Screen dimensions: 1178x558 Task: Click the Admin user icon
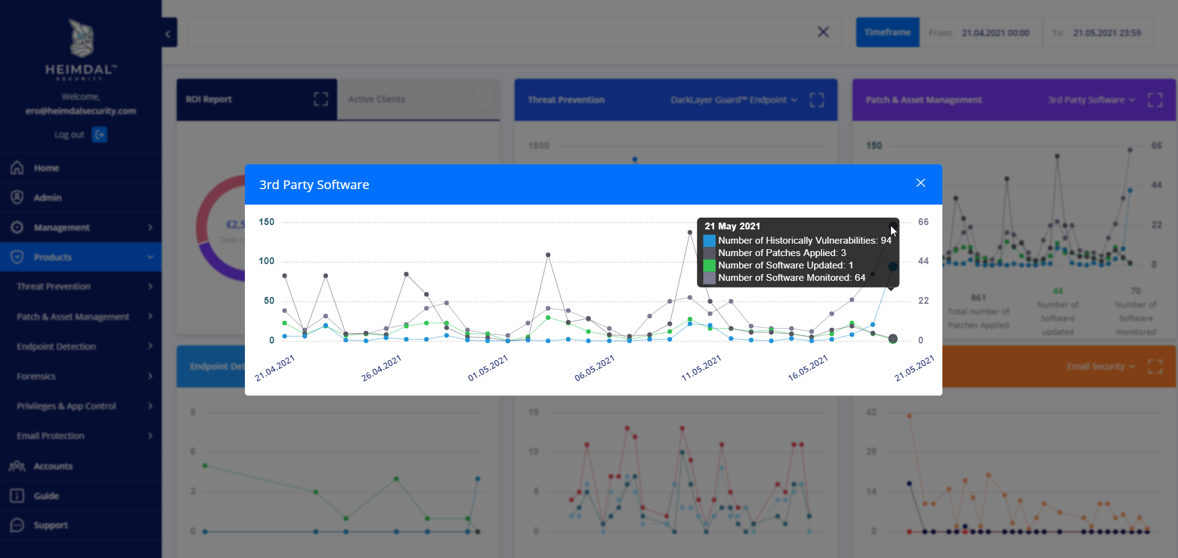point(17,197)
